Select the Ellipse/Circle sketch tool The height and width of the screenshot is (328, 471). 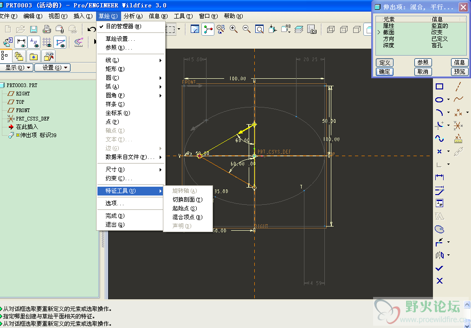pyautogui.click(x=439, y=100)
